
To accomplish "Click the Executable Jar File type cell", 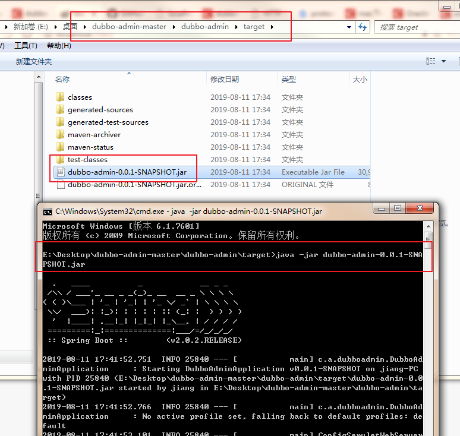I will pos(313,172).
